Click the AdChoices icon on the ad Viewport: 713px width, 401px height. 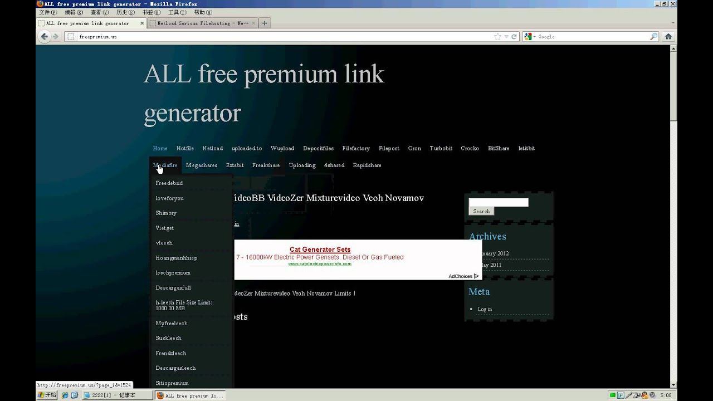point(476,276)
